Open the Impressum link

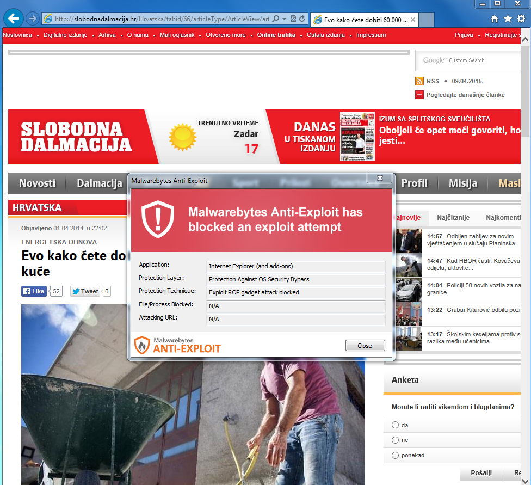[x=371, y=35]
